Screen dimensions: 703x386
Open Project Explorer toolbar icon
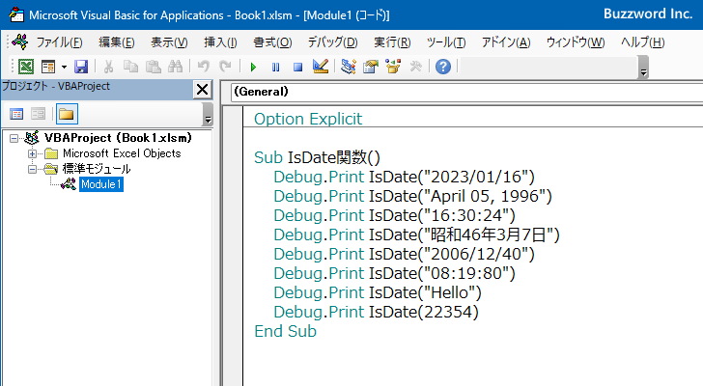349,67
